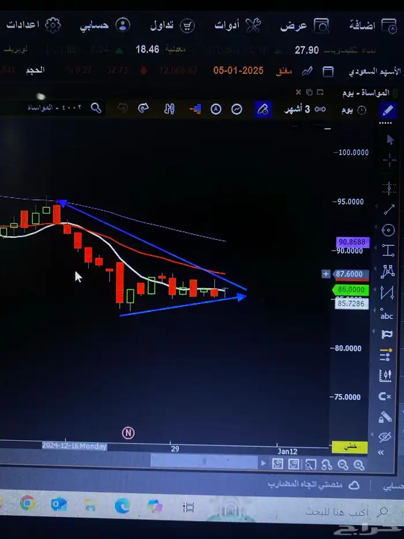
Task: Open the symbol search magnifier
Action: click(x=96, y=108)
